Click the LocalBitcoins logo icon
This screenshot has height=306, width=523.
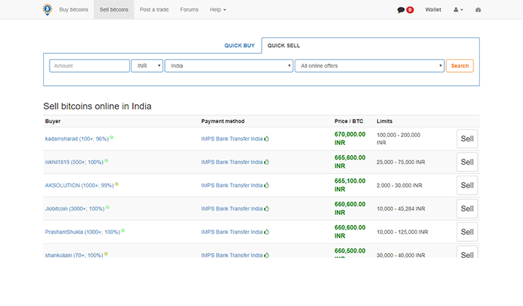point(47,9)
